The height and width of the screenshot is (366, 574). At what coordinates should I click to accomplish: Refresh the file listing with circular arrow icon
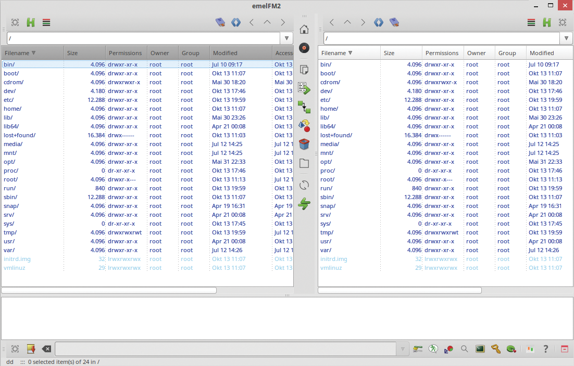[304, 185]
